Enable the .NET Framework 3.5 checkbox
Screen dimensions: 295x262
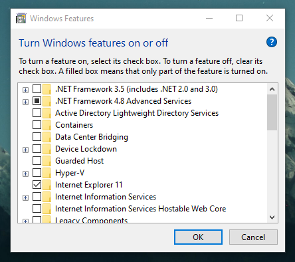click(37, 89)
